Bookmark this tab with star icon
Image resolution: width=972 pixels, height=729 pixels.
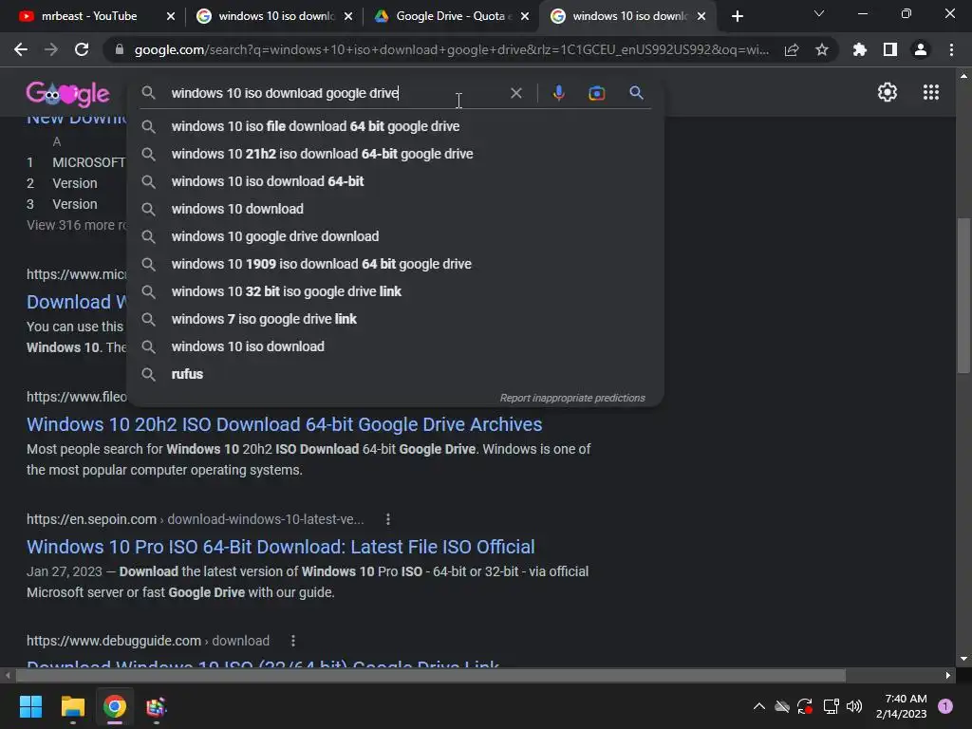click(x=822, y=49)
